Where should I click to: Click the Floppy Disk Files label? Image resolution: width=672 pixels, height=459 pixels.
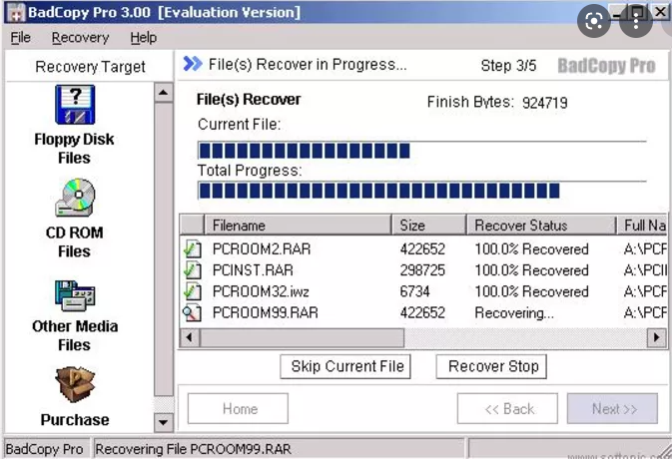point(74,149)
